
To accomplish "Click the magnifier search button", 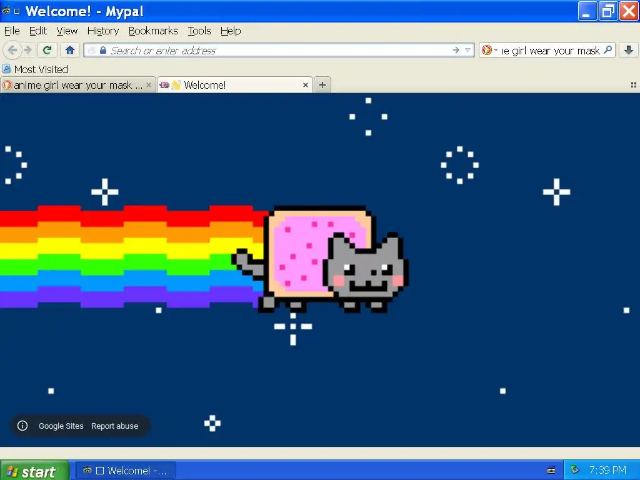I will (x=607, y=50).
